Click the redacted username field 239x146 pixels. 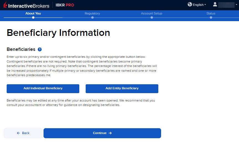tap(226, 5)
